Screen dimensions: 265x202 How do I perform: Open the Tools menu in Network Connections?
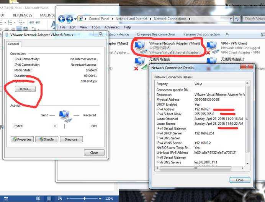(96, 27)
